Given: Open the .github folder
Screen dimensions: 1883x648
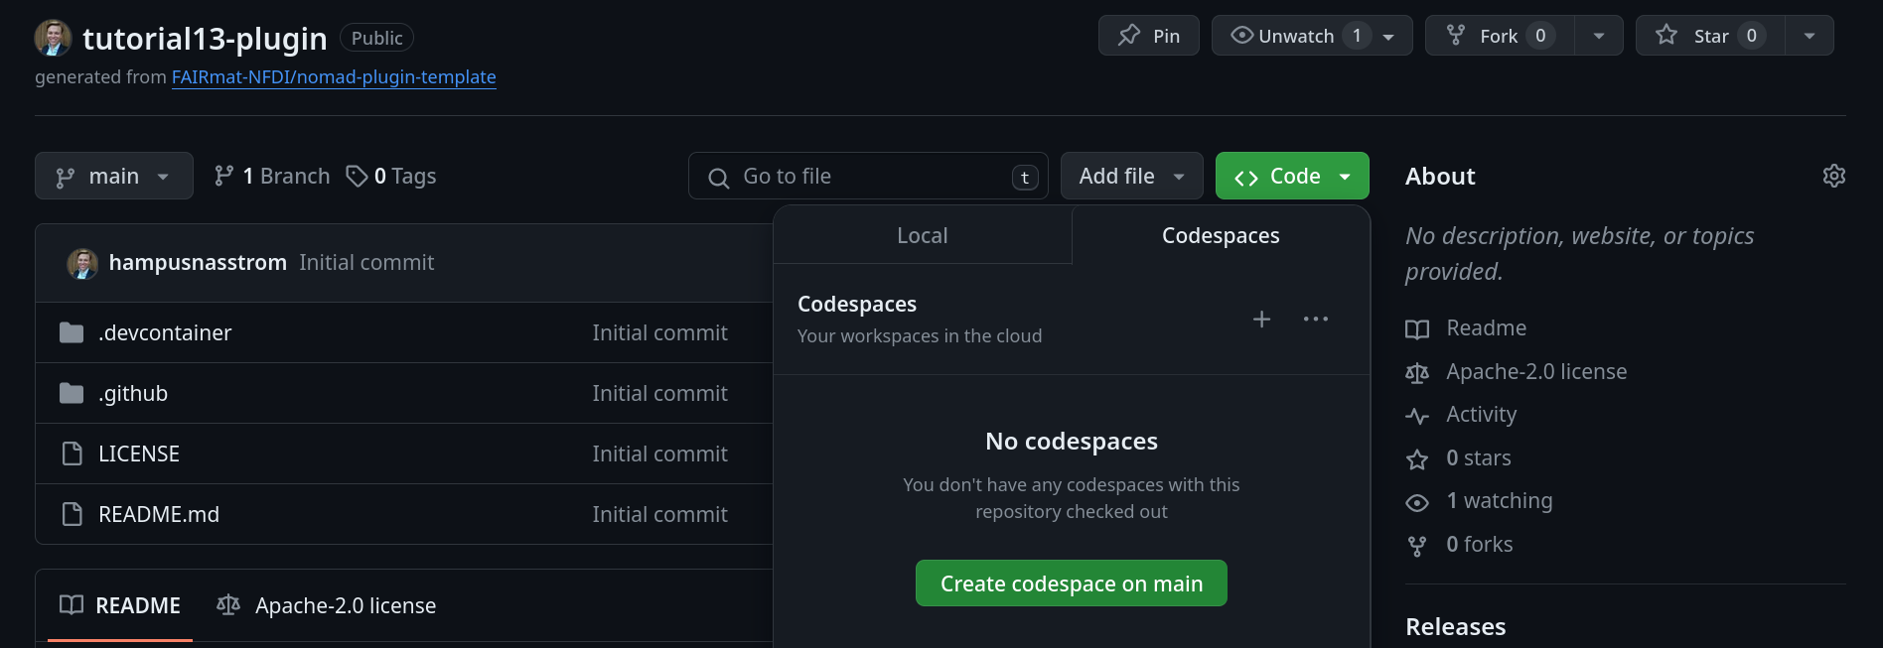Looking at the screenshot, I should 133,393.
